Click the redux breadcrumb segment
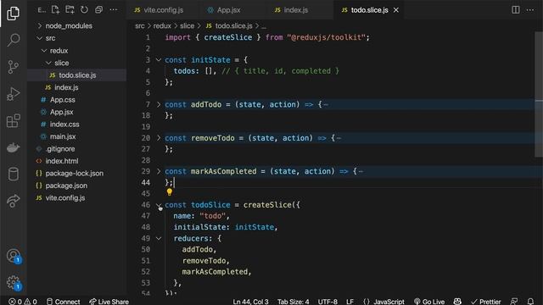The image size is (543, 305). 162,26
